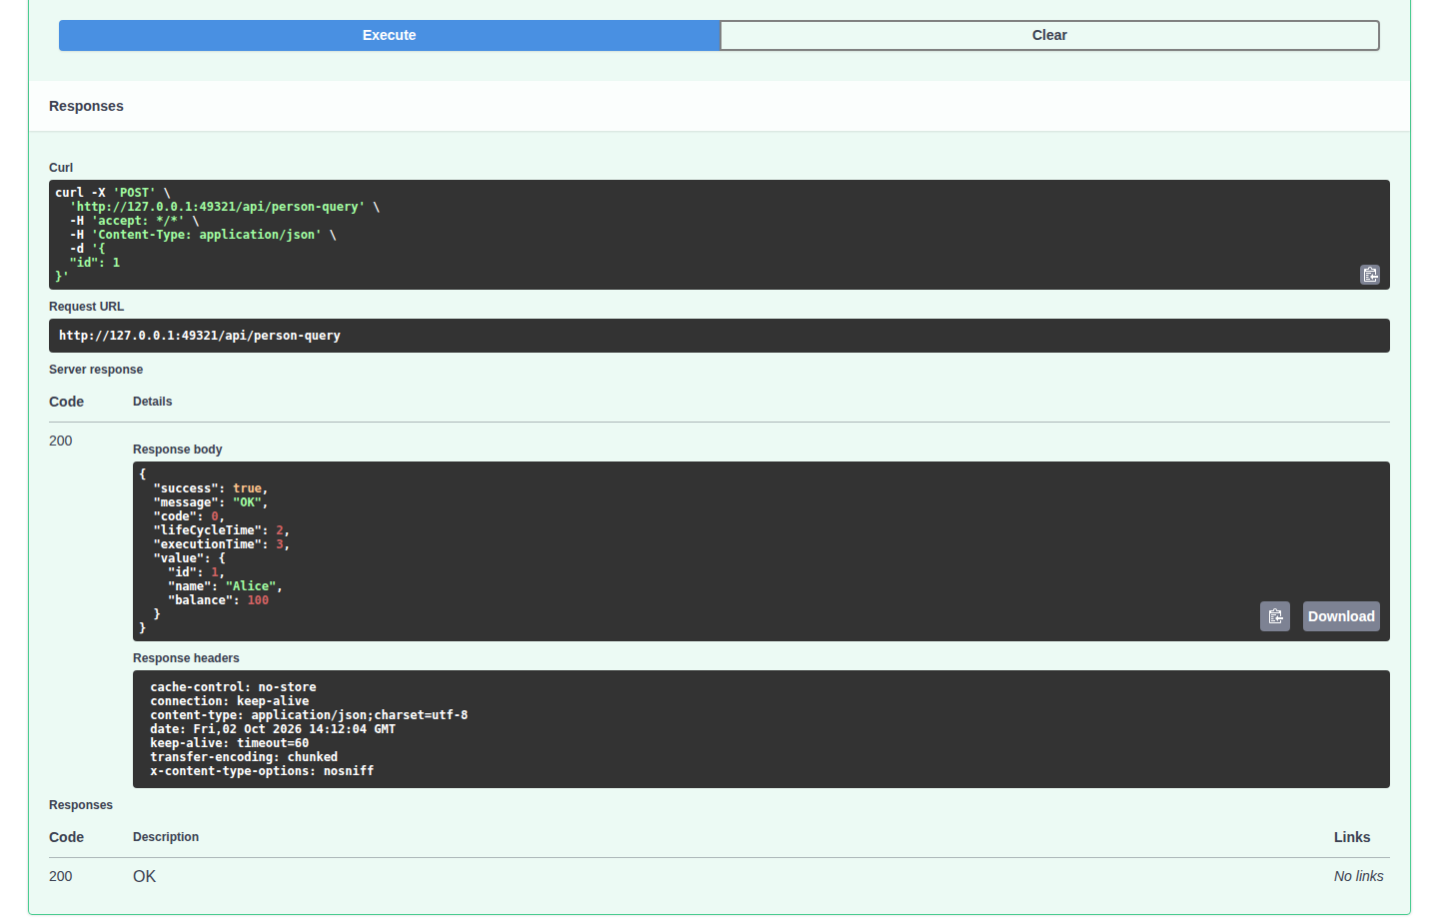This screenshot has height=919, width=1439.
Task: Select the Request URL text box
Action: click(719, 336)
